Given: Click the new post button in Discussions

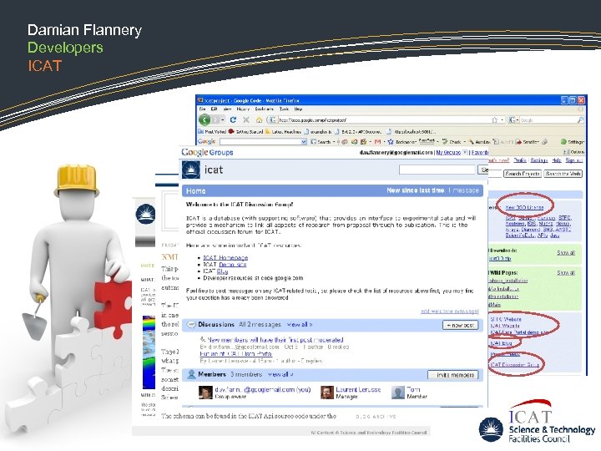Looking at the screenshot, I should [460, 325].
